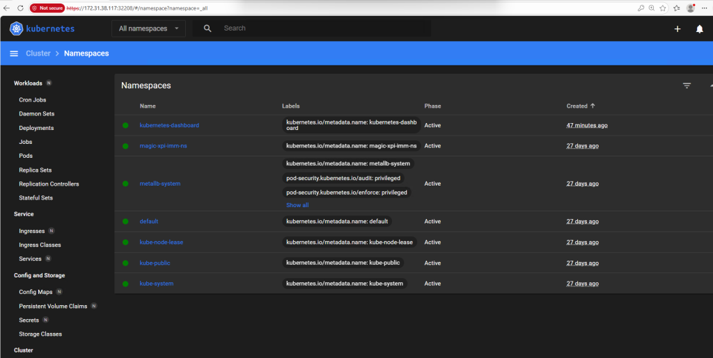Open Deployments in the sidebar

[x=36, y=128]
